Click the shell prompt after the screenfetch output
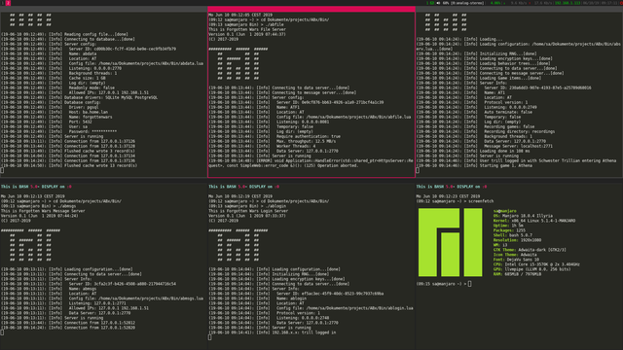This screenshot has height=350, width=623. pos(444,284)
